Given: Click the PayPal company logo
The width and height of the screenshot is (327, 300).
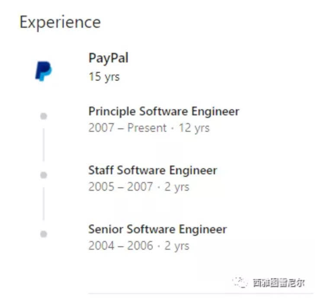Looking at the screenshot, I should pos(43,71).
